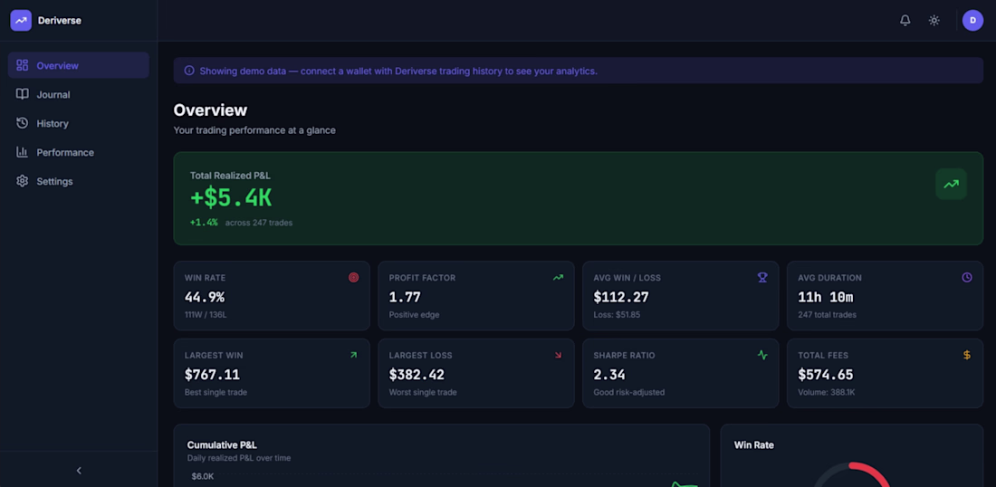Image resolution: width=996 pixels, height=487 pixels.
Task: Click the demo data info icon
Action: tap(189, 71)
